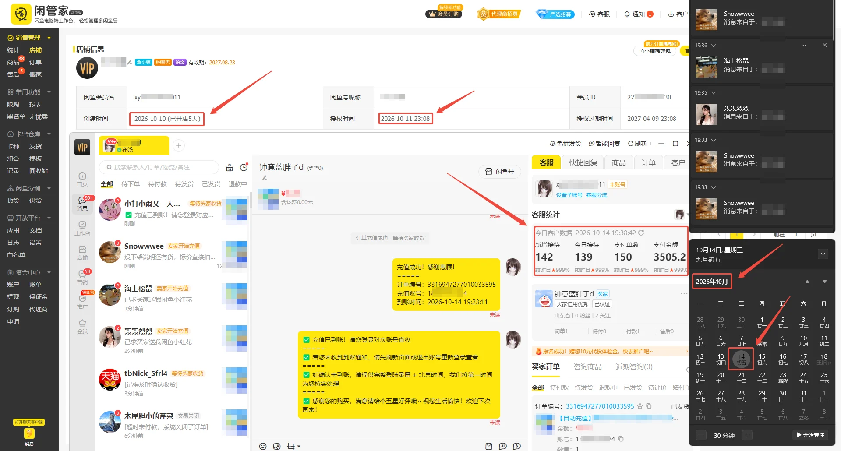Open the 咨询商品 tab

pyautogui.click(x=587, y=367)
